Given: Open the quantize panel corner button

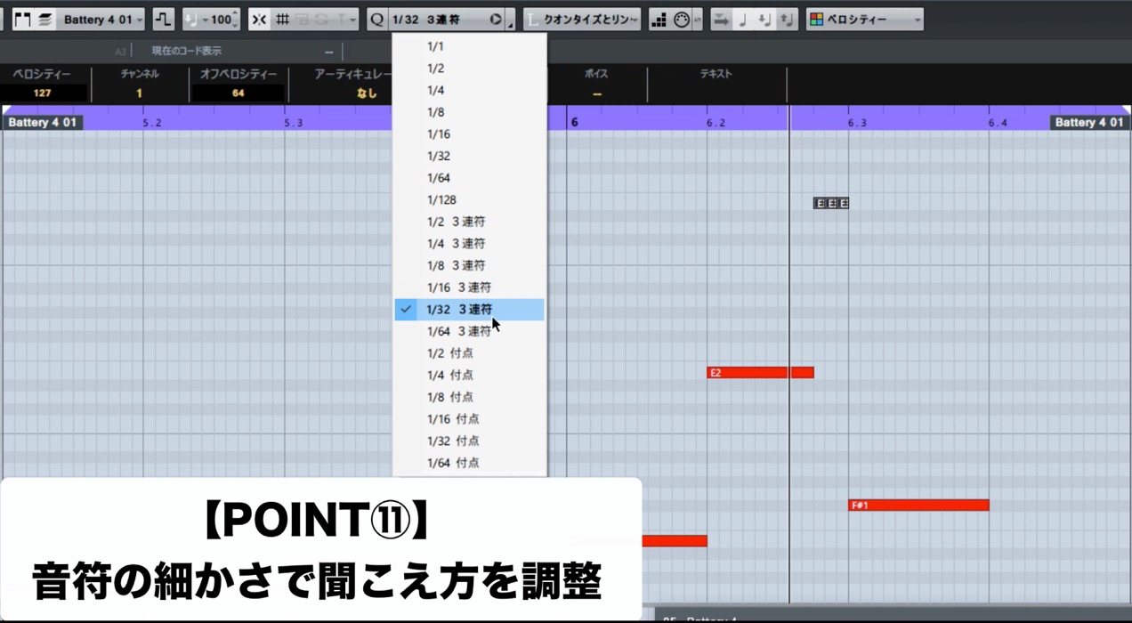Looking at the screenshot, I should pos(510,20).
